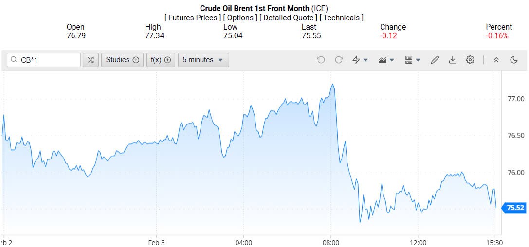Click the compare symbols shuffle icon

coord(91,60)
